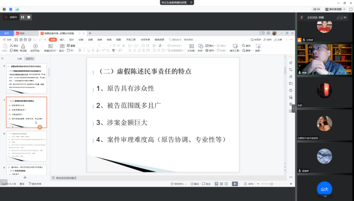This screenshot has height=201, width=354.
Task: Click the 剪切 cut button
Action: tap(14, 46)
